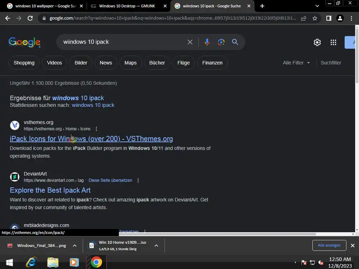This screenshot has height=269, width=359.
Task: Expand the Alle Filter dropdown
Action: tap(296, 63)
